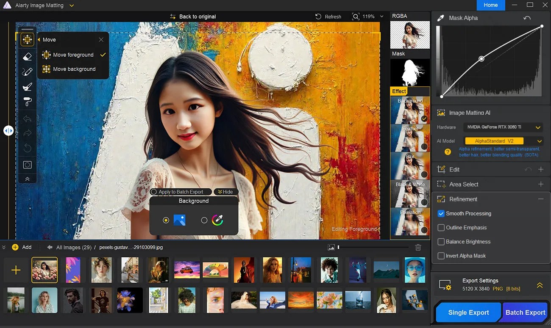This screenshot has height=328, width=551.
Task: Activate the marquee selection tool
Action: pos(27,164)
